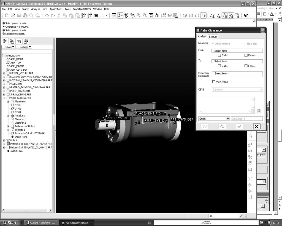The width and height of the screenshot is (282, 226).
Task: Expand the SKRIN_OBROB.PRT tree node
Action: [4, 94]
